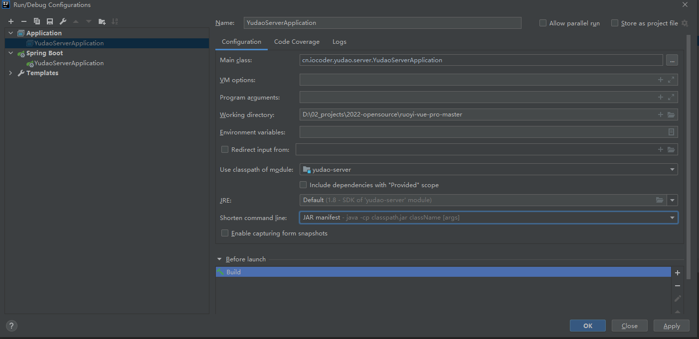The width and height of the screenshot is (699, 339).
Task: Remove the Build task from Before launch
Action: point(678,286)
